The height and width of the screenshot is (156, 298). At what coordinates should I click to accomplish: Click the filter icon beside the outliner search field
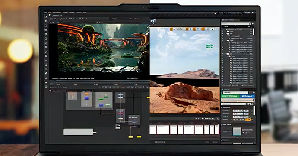252,23
